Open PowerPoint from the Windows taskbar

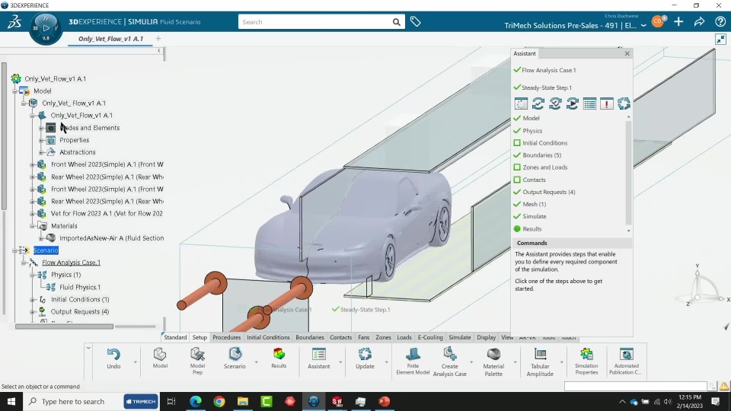(384, 401)
